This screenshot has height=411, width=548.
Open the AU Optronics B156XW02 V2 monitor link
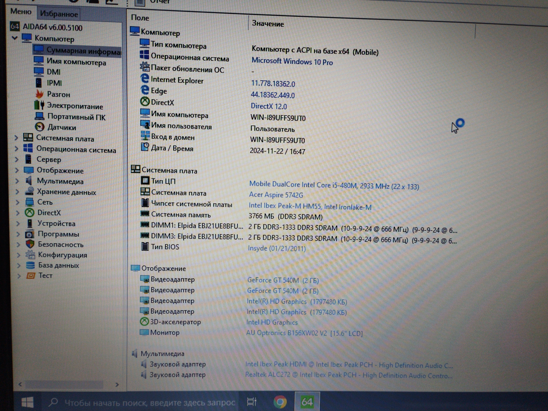(x=304, y=333)
